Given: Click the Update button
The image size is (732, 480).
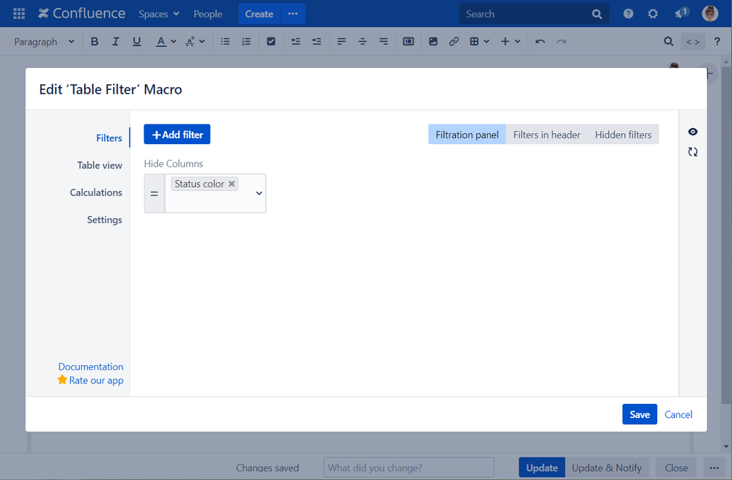Looking at the screenshot, I should pos(542,468).
